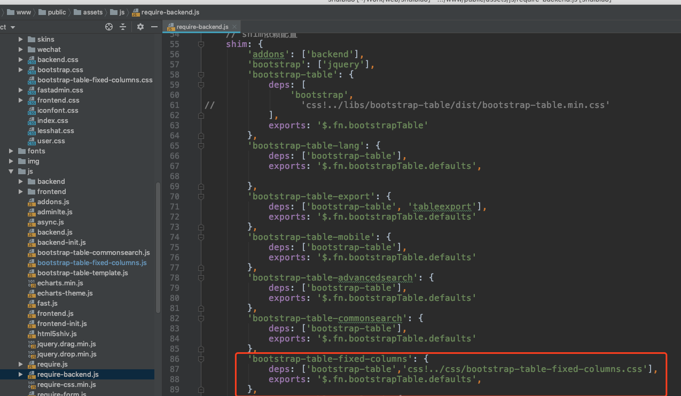The width and height of the screenshot is (681, 396).
Task: Click the locate current file crosshair icon
Action: click(x=109, y=27)
